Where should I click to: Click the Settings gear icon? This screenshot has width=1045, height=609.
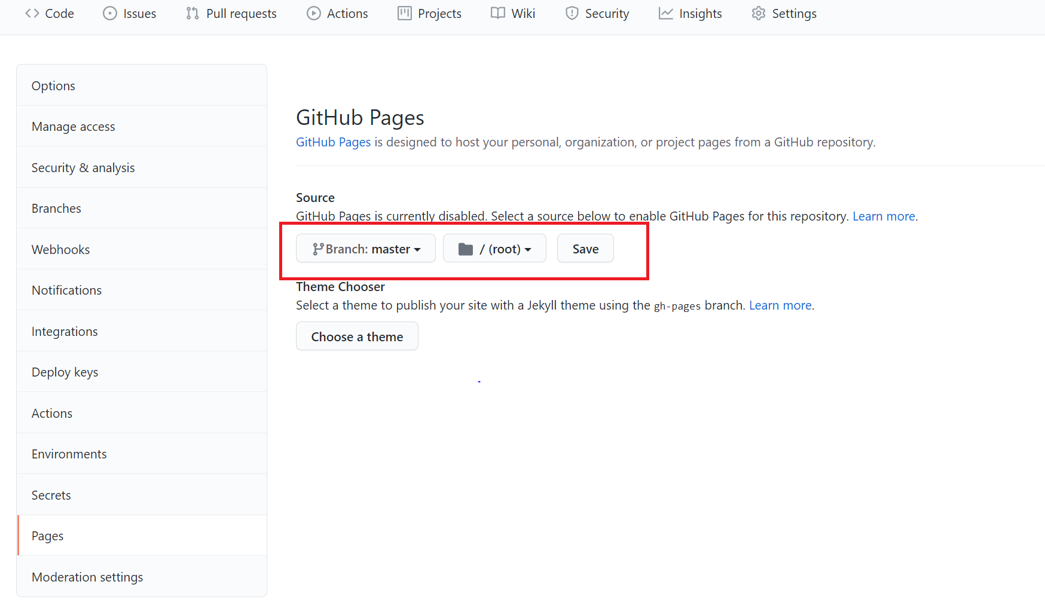point(759,13)
